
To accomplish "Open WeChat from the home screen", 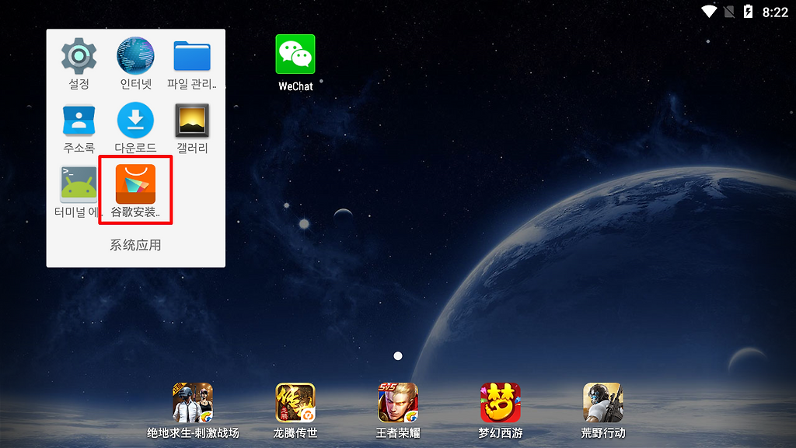I will (x=295, y=54).
